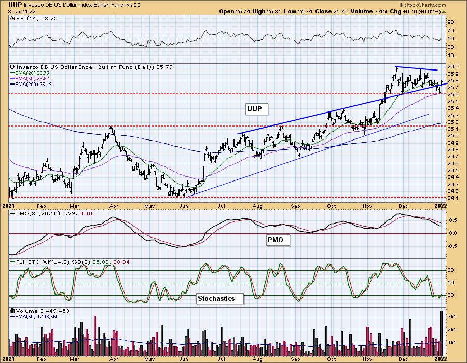This screenshot has height=363, width=467.
Task: Click the Open 25.74 value in header
Action: tap(235, 11)
